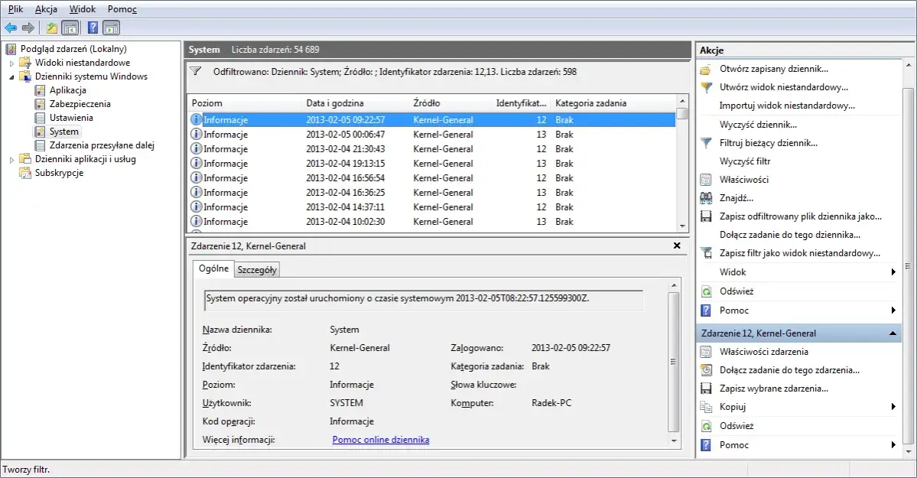Click the event list vertical scrollbar
917x478 pixels.
pyautogui.click(x=681, y=168)
